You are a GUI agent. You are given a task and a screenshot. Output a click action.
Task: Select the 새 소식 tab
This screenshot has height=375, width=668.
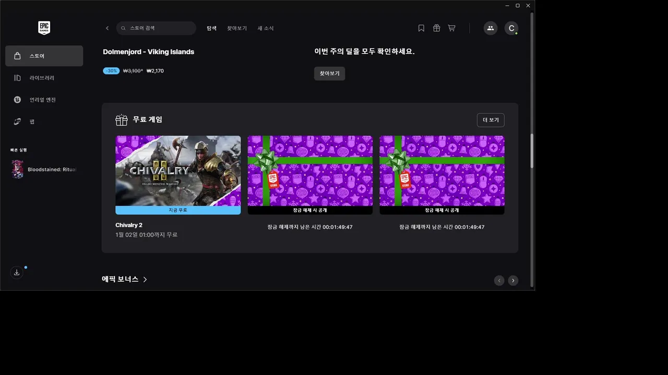tap(266, 28)
